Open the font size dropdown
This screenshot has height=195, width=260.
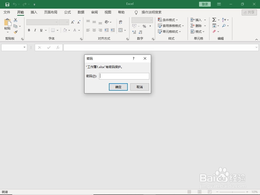(67, 22)
